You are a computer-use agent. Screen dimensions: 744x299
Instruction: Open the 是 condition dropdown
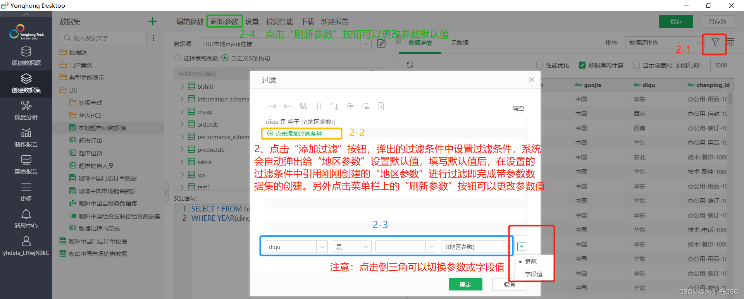[366, 247]
